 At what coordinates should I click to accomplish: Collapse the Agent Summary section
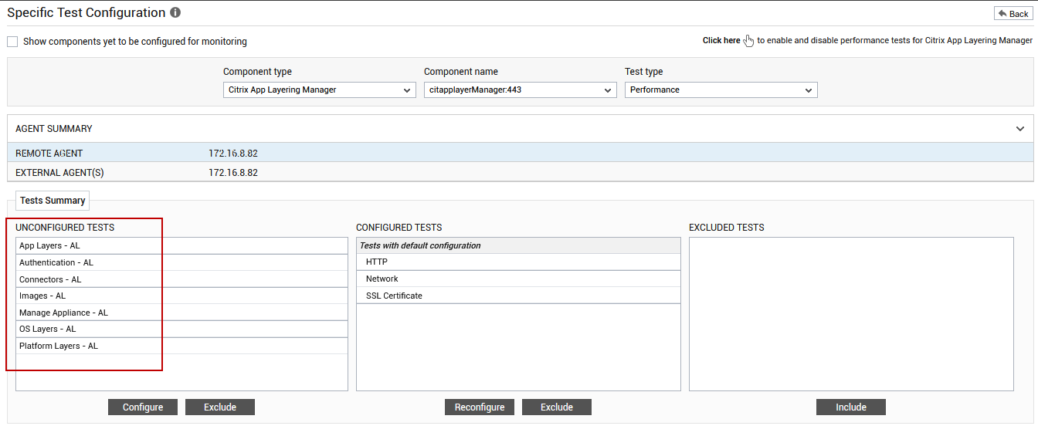click(1020, 129)
